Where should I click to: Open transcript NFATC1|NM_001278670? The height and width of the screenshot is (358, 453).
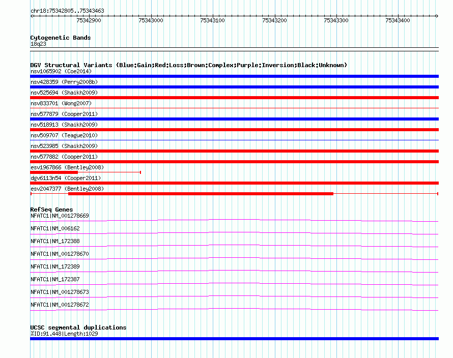[x=60, y=254]
